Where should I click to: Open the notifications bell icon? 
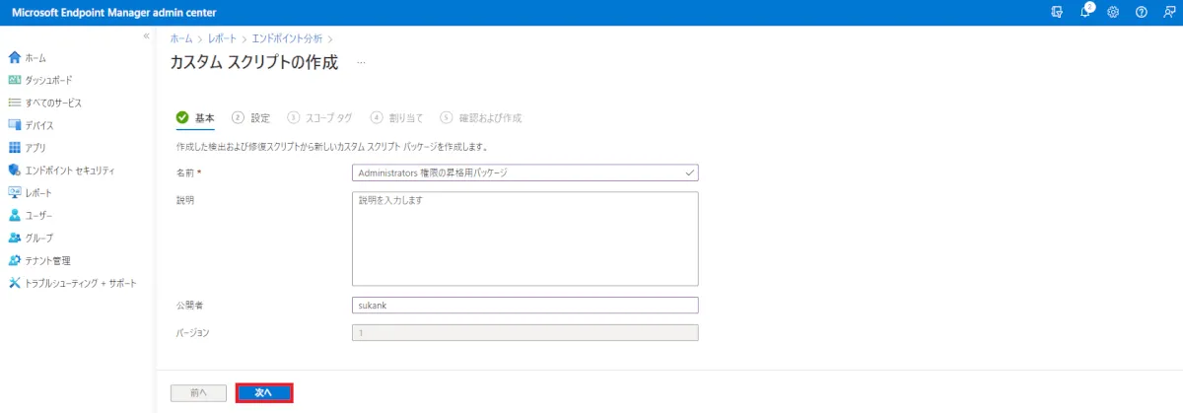(x=1086, y=11)
